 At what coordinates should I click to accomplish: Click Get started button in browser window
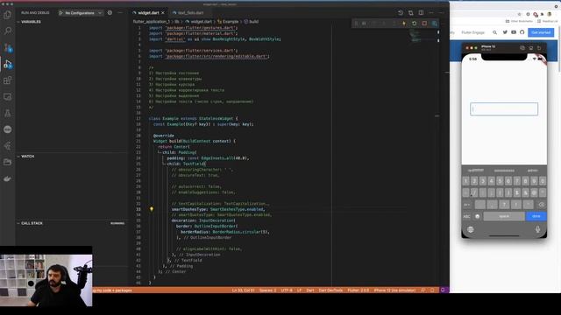(x=541, y=32)
